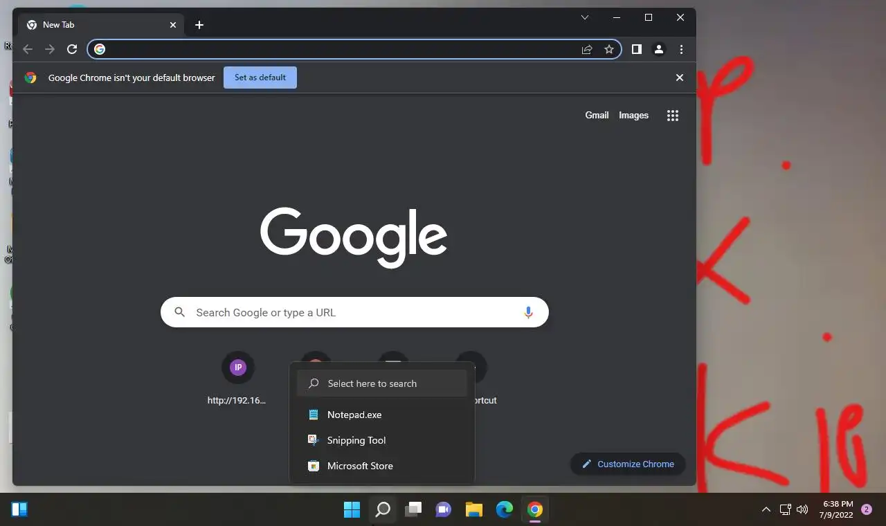Open the Widgets button on the taskbar

(19, 510)
